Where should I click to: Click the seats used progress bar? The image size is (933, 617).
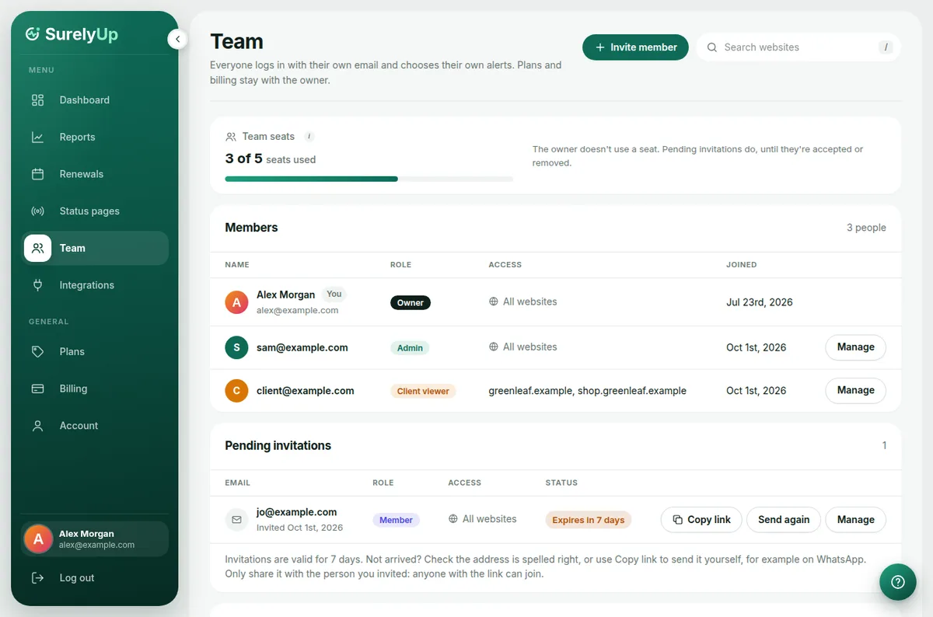(369, 179)
